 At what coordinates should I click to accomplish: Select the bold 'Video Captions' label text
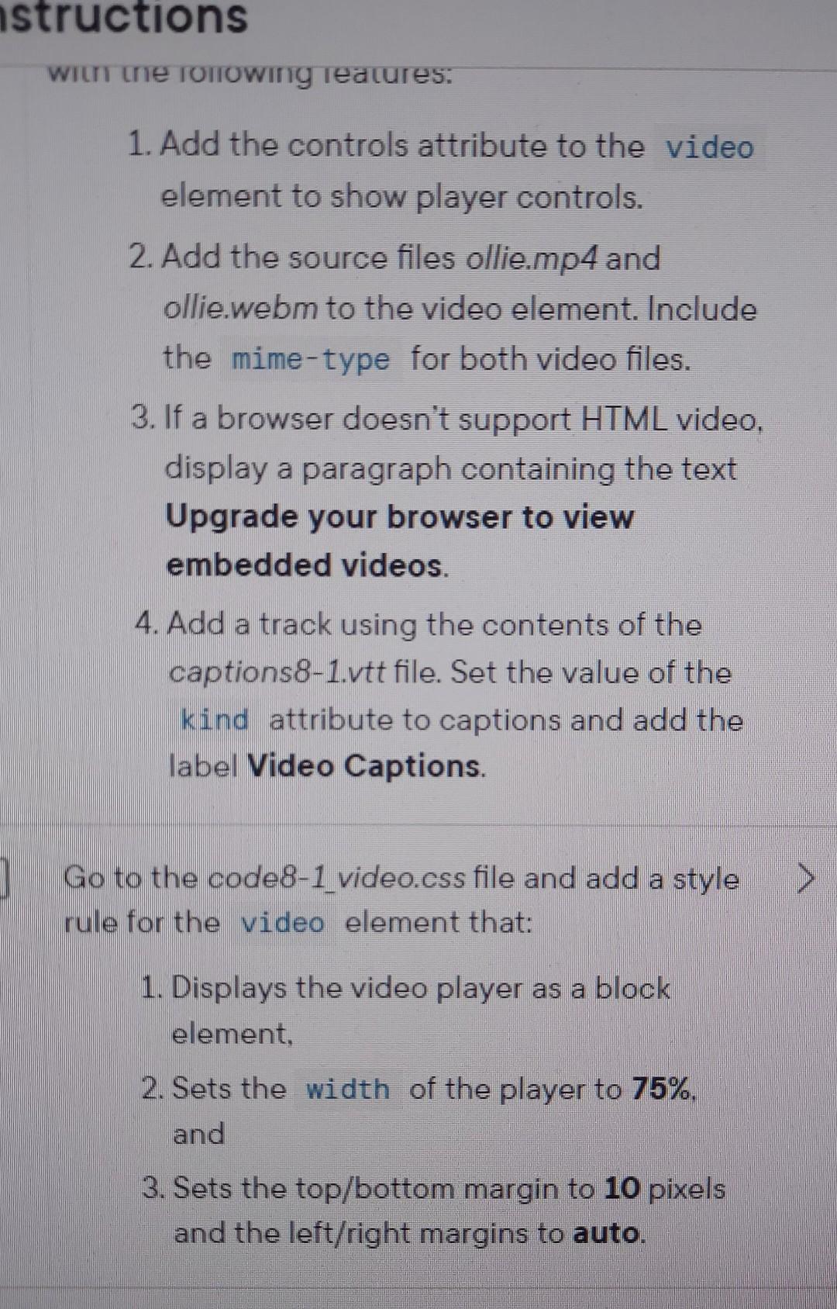point(365,766)
